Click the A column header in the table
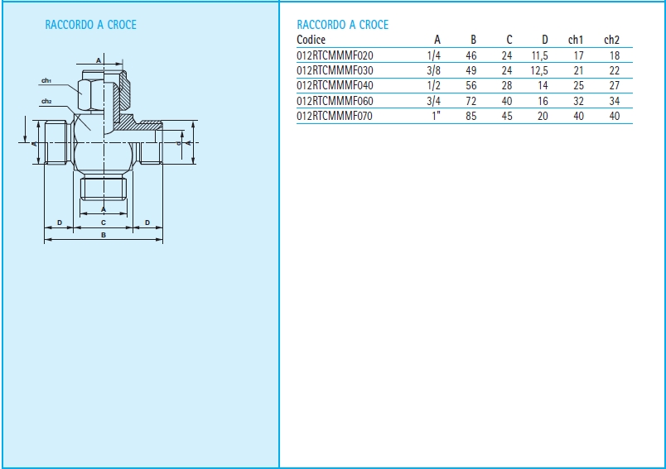This screenshot has height=469, width=666. 437,40
